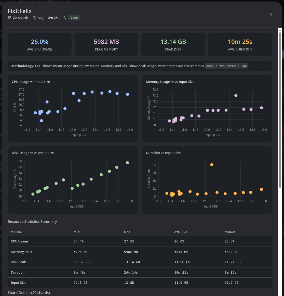Select the Input Size row in summary table
284x296 pixels.
pos(140,282)
